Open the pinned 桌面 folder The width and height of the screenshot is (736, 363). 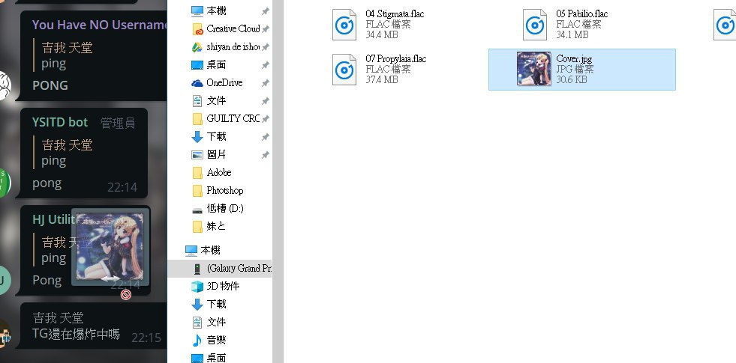point(216,64)
